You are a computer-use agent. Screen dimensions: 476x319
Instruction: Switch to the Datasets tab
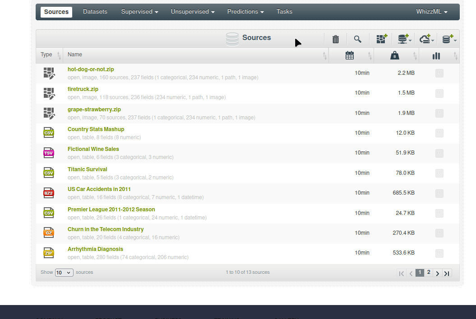[95, 12]
